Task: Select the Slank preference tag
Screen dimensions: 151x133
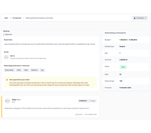Action: [x=26, y=70]
